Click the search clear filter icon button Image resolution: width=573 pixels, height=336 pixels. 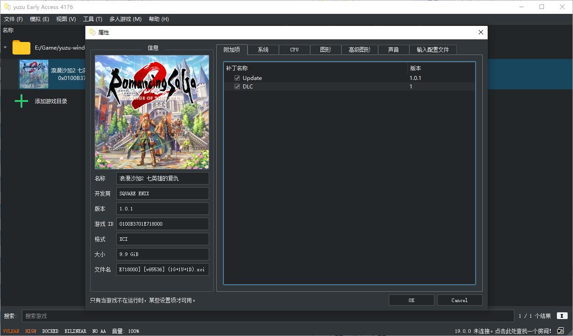562,316
